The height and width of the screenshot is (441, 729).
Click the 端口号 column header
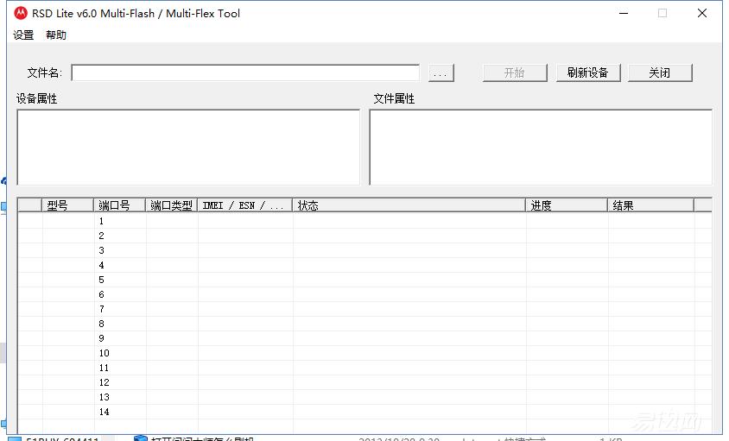tap(120, 205)
